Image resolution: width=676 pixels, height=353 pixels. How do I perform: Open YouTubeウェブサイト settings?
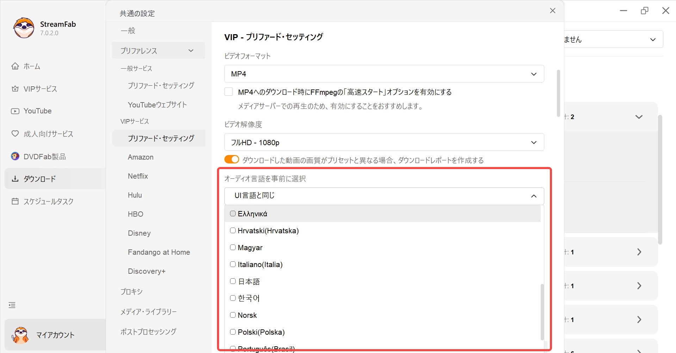[157, 105]
